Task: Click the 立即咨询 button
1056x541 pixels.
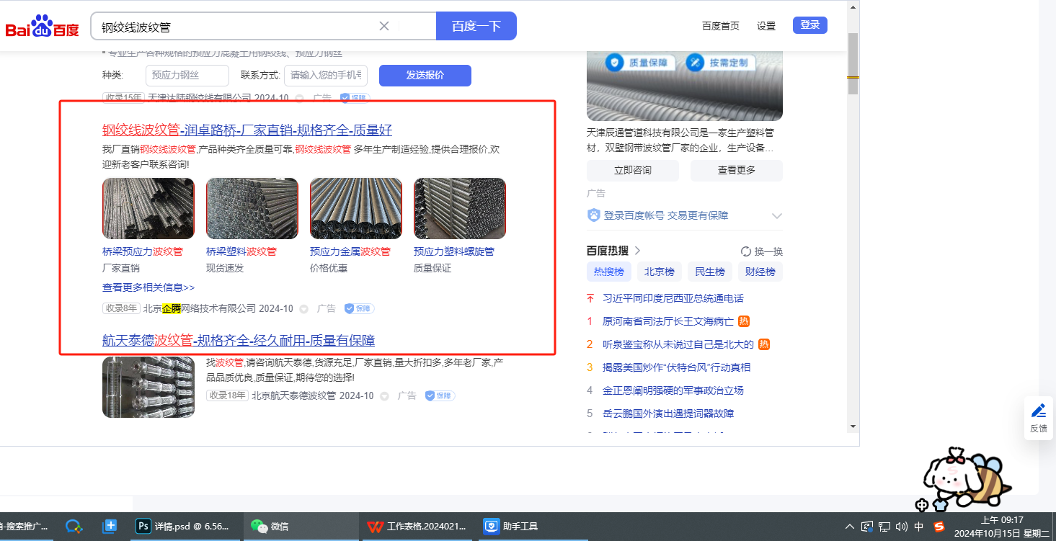Action: pos(633,171)
